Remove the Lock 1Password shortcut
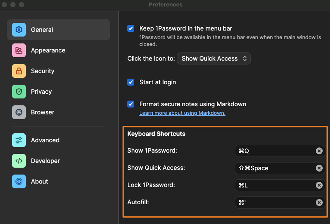This screenshot has height=224, width=330. (319, 185)
